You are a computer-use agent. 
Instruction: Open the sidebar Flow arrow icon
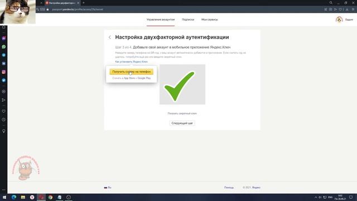click(x=4, y=100)
